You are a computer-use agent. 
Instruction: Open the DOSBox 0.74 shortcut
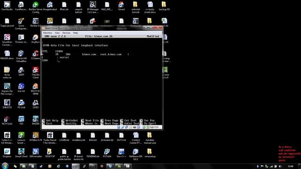click(36, 137)
